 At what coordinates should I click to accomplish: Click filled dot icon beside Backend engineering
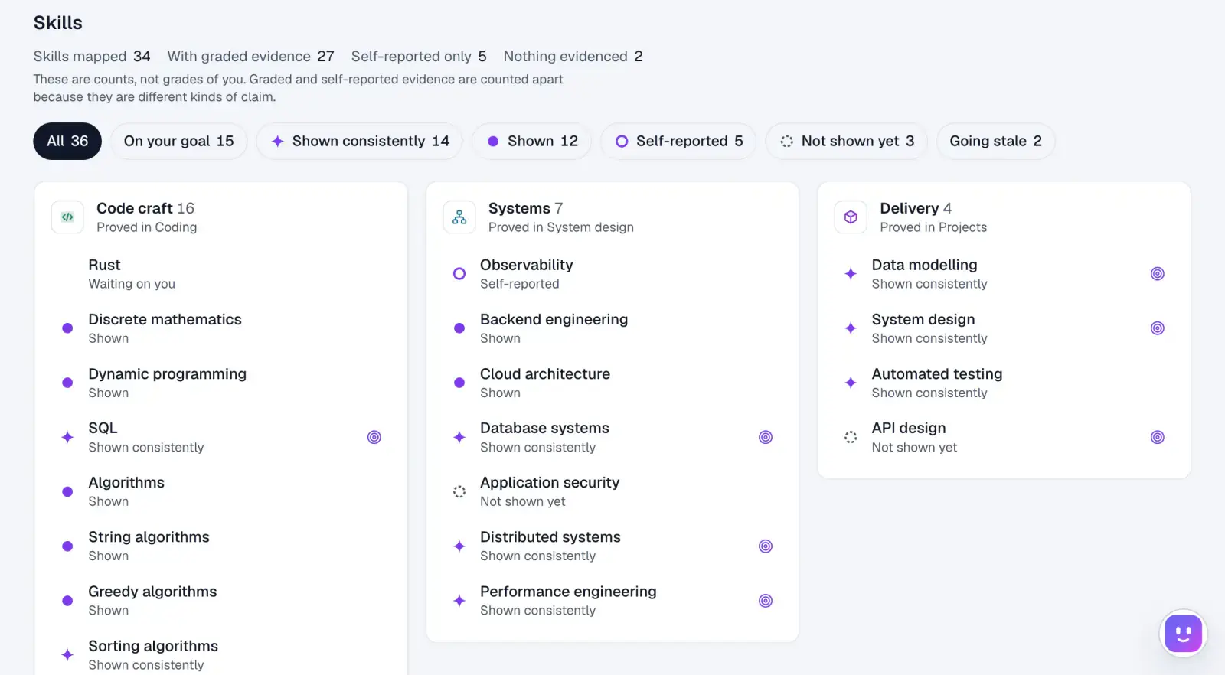(x=459, y=328)
